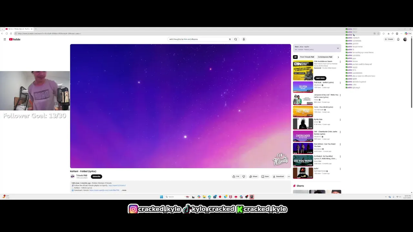This screenshot has height=232, width=413.
Task: Click the '#folded' hashtag in the description
Action: 95,183
